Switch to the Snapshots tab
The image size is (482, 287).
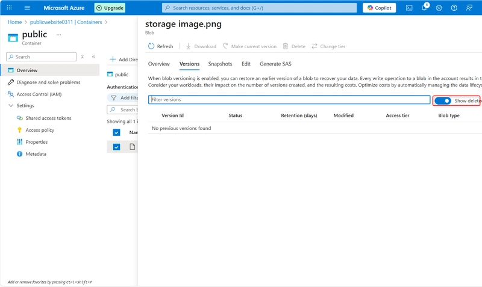220,64
